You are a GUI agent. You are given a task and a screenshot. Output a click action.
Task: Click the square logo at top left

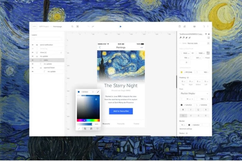pyautogui.click(x=35, y=26)
